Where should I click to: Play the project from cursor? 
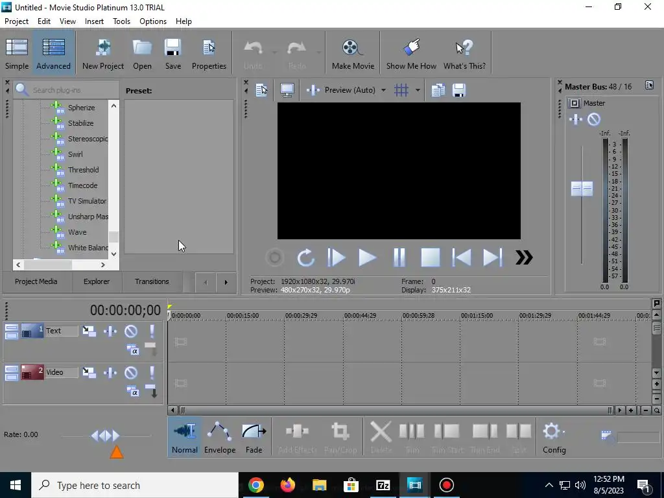(367, 257)
